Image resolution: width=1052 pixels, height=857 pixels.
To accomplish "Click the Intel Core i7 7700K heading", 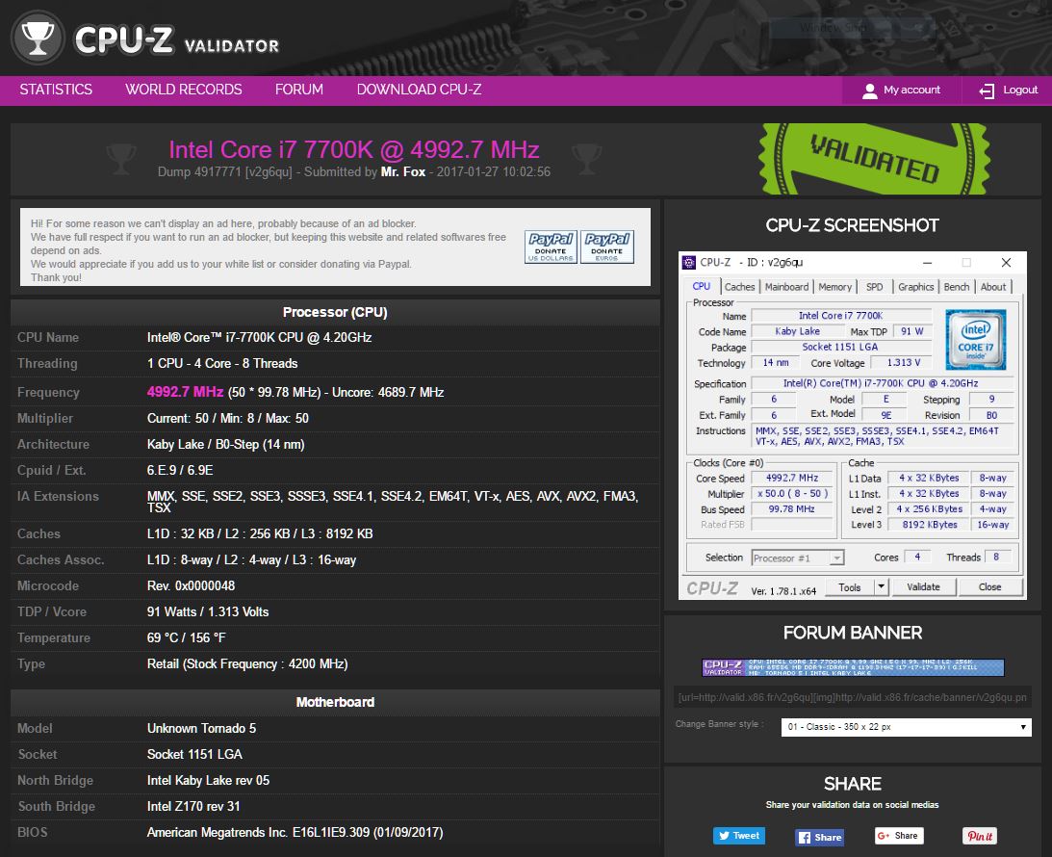I will click(x=353, y=149).
